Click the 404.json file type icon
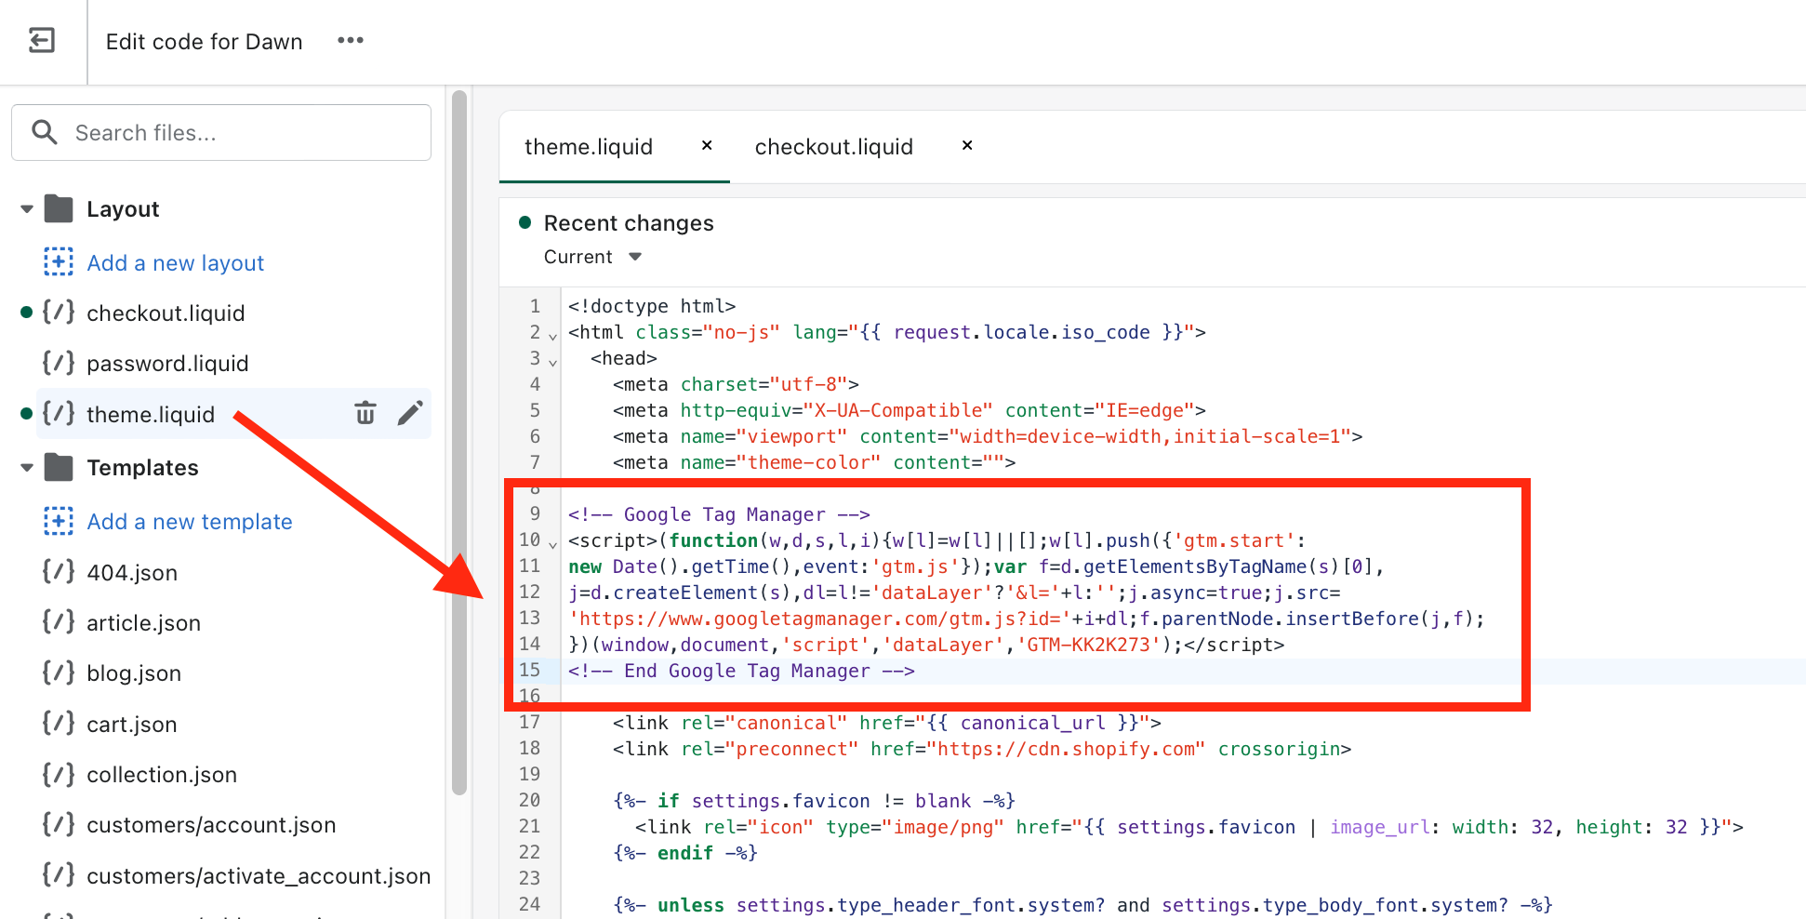This screenshot has height=919, width=1806. tap(59, 571)
